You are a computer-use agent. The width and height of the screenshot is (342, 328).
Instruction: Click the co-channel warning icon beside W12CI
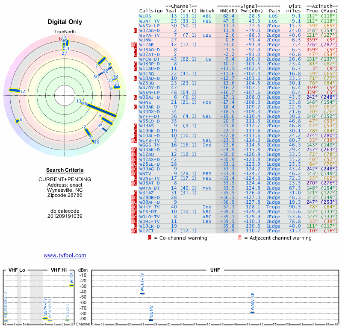tap(135, 231)
